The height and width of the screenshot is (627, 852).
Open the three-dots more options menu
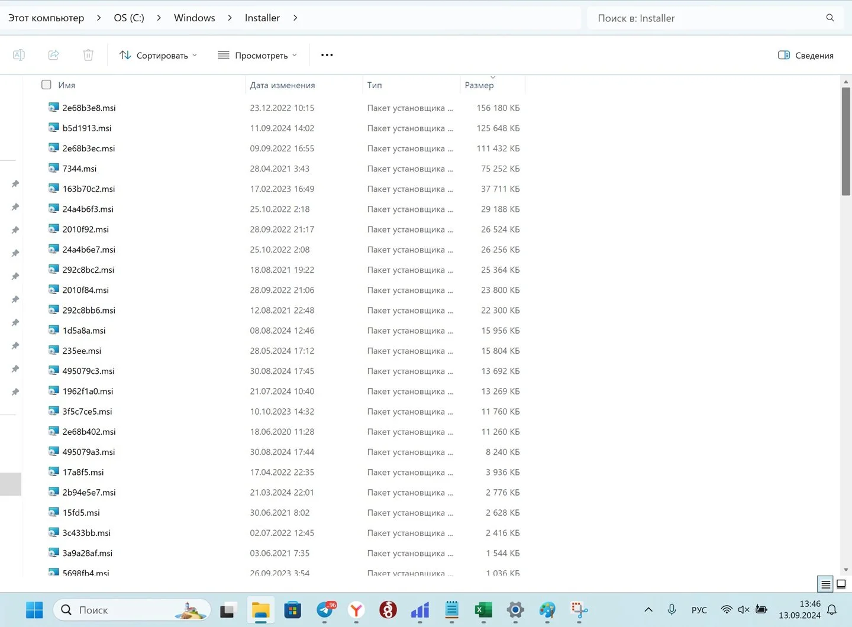tap(327, 55)
